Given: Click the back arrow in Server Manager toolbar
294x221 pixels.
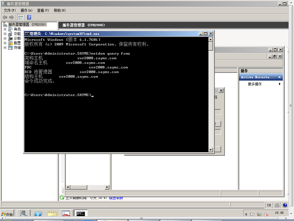Looking at the screenshot, I should coord(5,17).
